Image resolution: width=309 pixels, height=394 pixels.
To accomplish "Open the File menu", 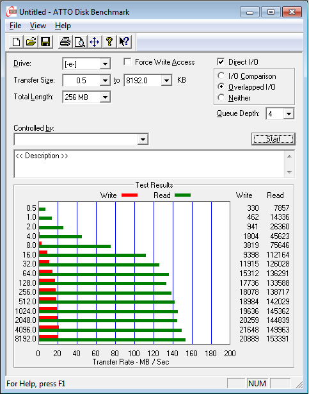I will tap(15, 26).
